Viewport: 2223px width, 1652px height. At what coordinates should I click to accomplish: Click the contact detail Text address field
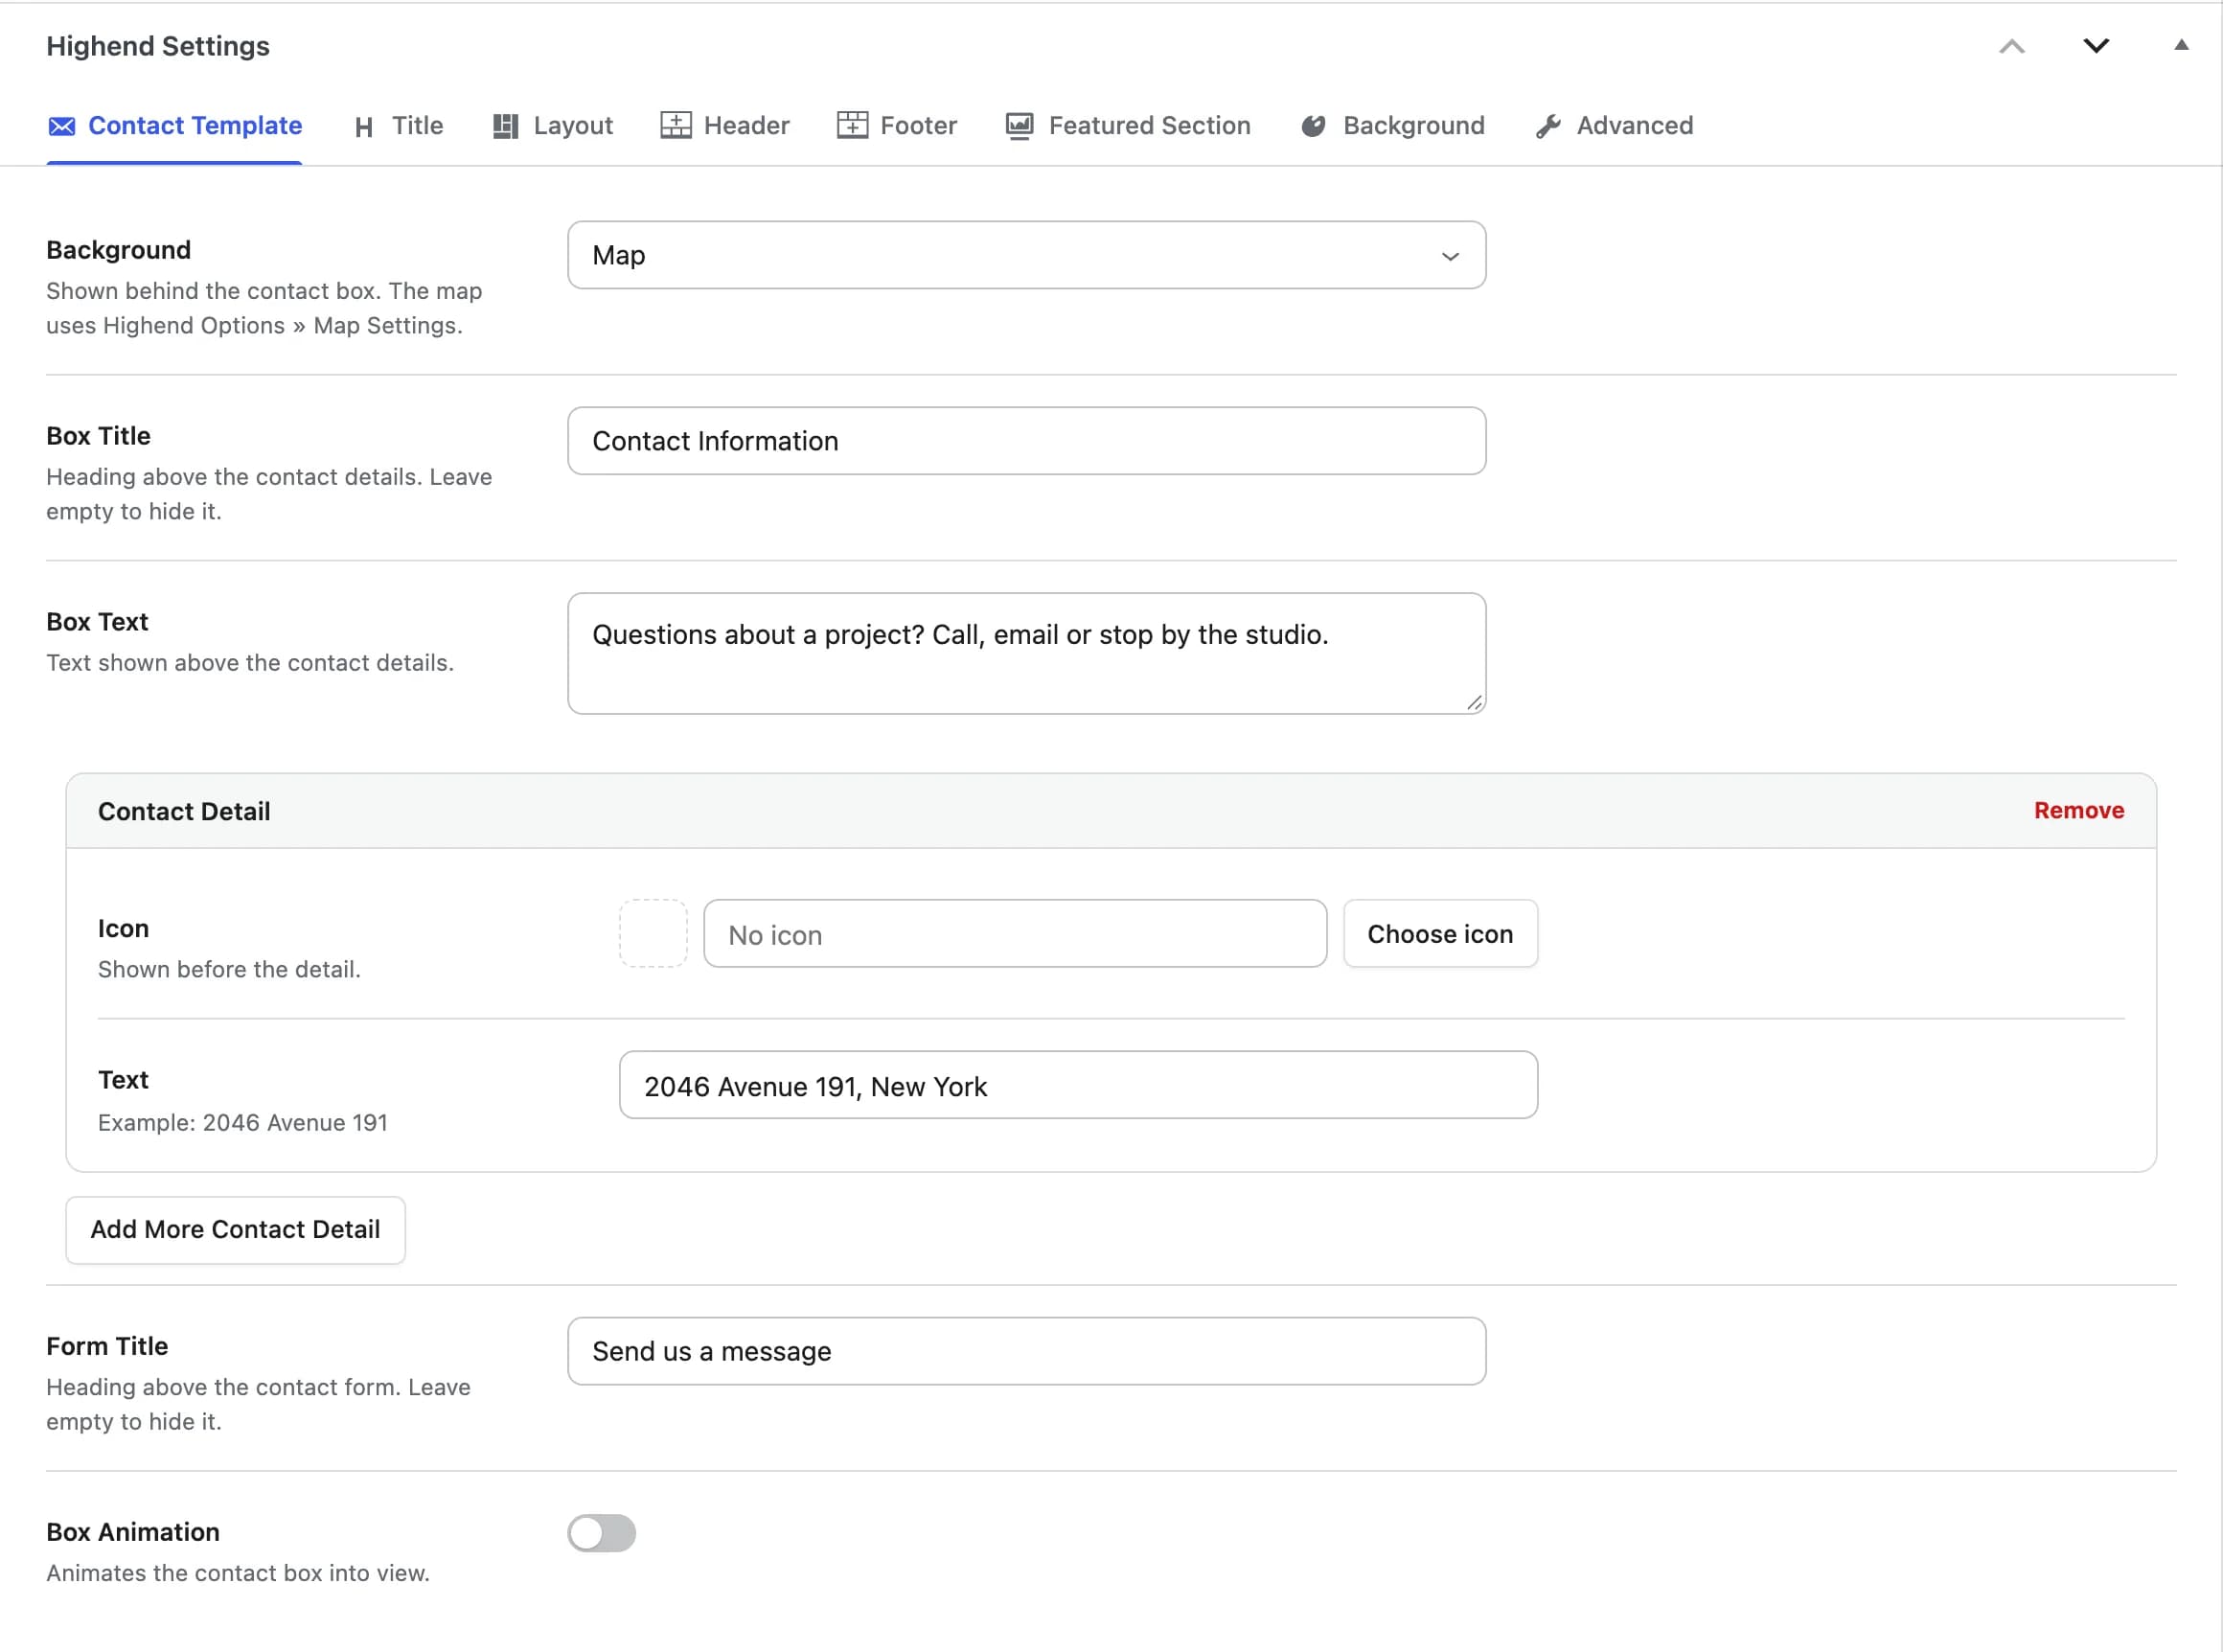[1078, 1085]
